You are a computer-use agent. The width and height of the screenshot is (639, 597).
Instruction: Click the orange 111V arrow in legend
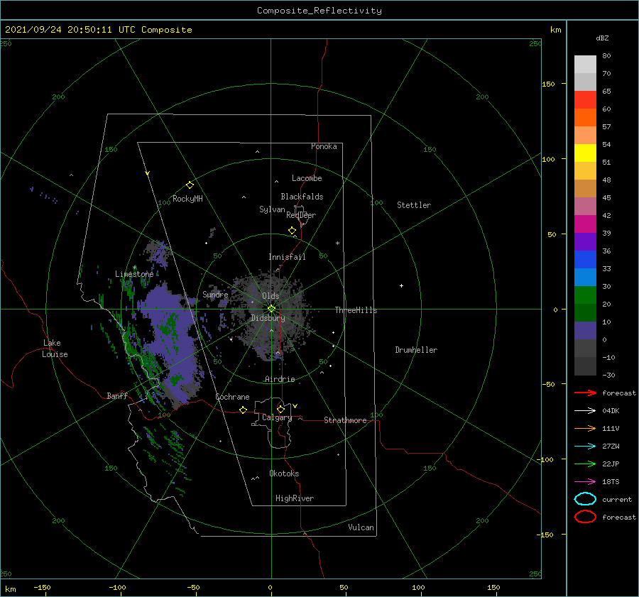pos(585,428)
